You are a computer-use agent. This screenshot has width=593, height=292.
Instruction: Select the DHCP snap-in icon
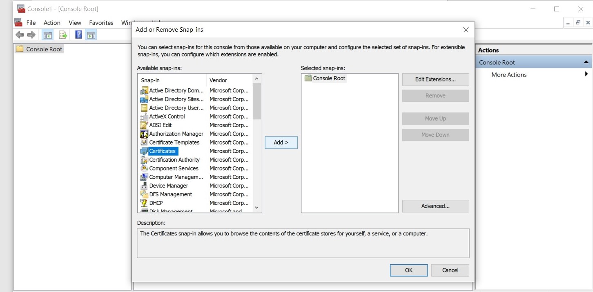point(144,203)
